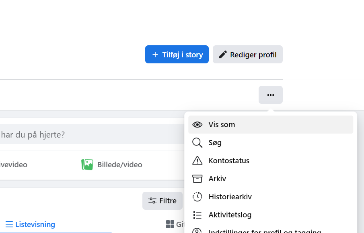Image resolution: width=364 pixels, height=233 pixels.
Task: Click the Historiearkiv clock icon
Action: coord(197,197)
